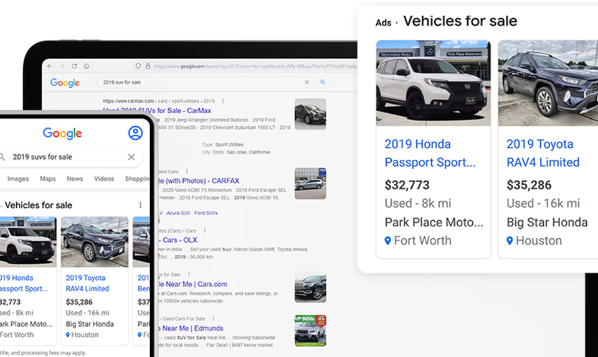Open the '2019 Toyota RAV4 Limited' link on phone
Viewport: 598px width, 357px height.
click(x=87, y=283)
